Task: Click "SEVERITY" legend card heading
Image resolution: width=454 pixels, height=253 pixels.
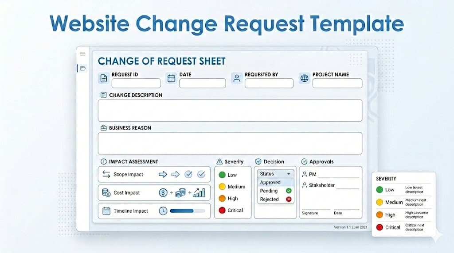Action: (x=386, y=179)
